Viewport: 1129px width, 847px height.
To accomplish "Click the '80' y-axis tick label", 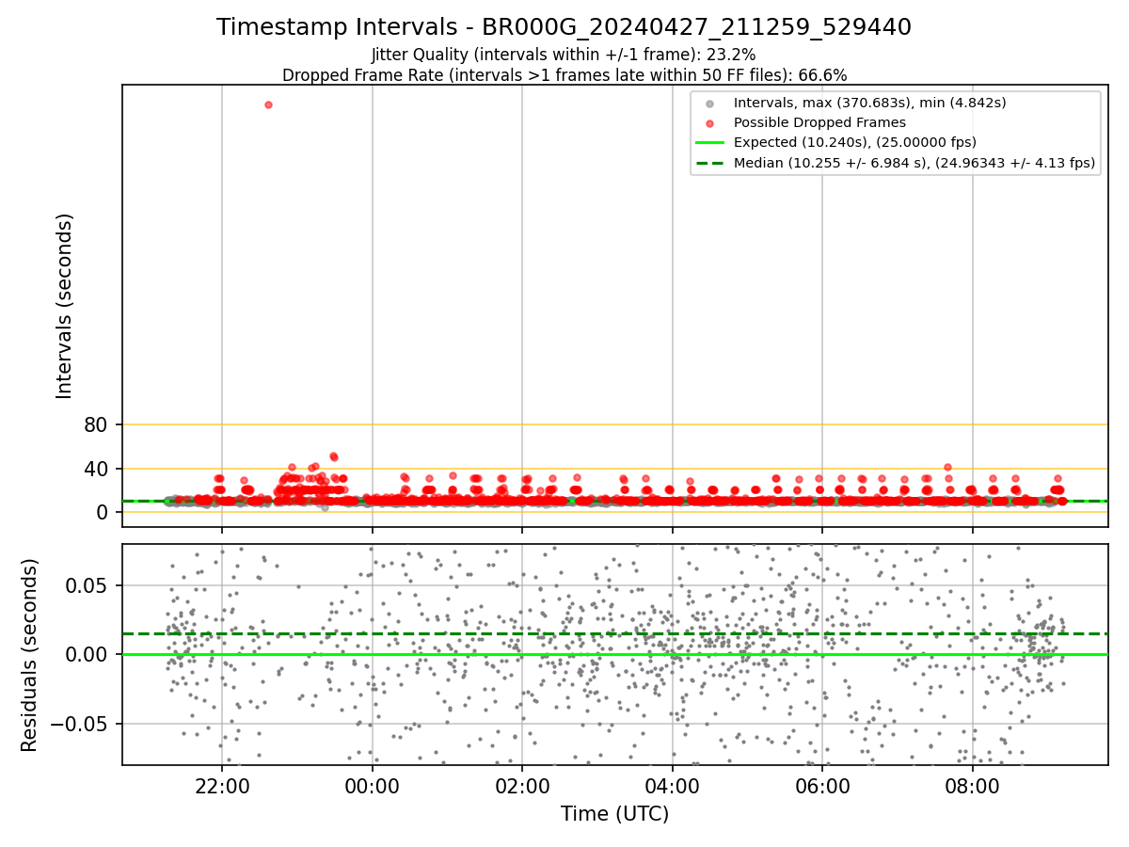I will click(97, 424).
